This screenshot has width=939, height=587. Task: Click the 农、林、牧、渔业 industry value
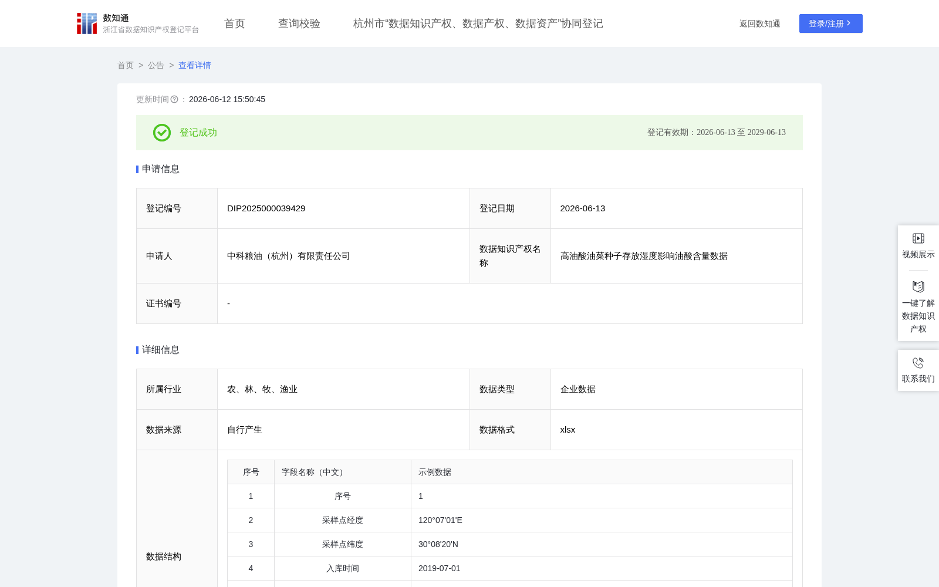pyautogui.click(x=262, y=389)
